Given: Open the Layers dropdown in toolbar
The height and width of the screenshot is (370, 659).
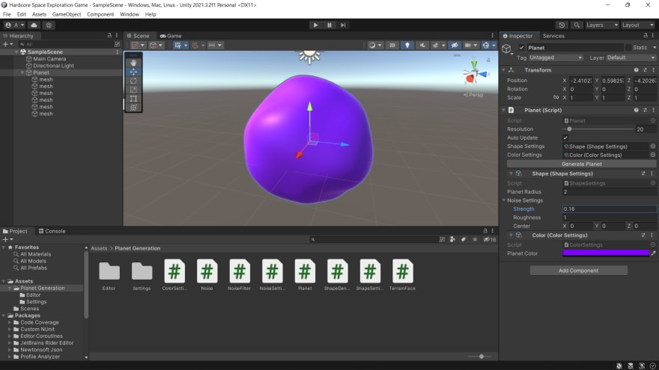Looking at the screenshot, I should click(x=602, y=25).
